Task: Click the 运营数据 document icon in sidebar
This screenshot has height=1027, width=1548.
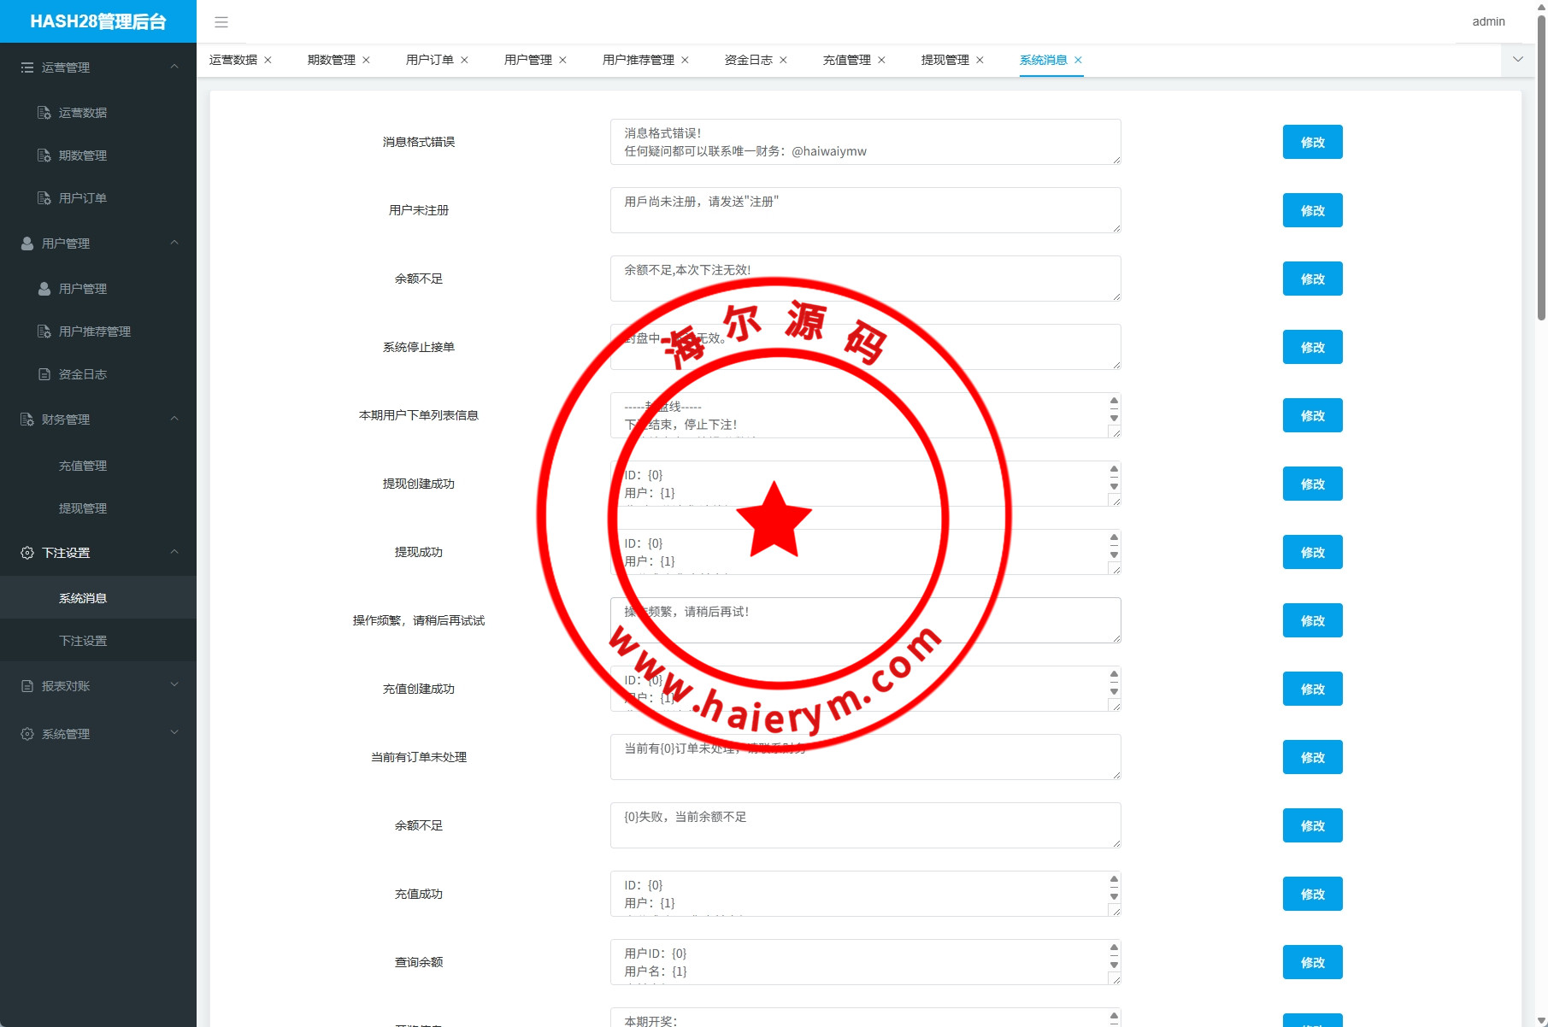Action: pyautogui.click(x=44, y=113)
